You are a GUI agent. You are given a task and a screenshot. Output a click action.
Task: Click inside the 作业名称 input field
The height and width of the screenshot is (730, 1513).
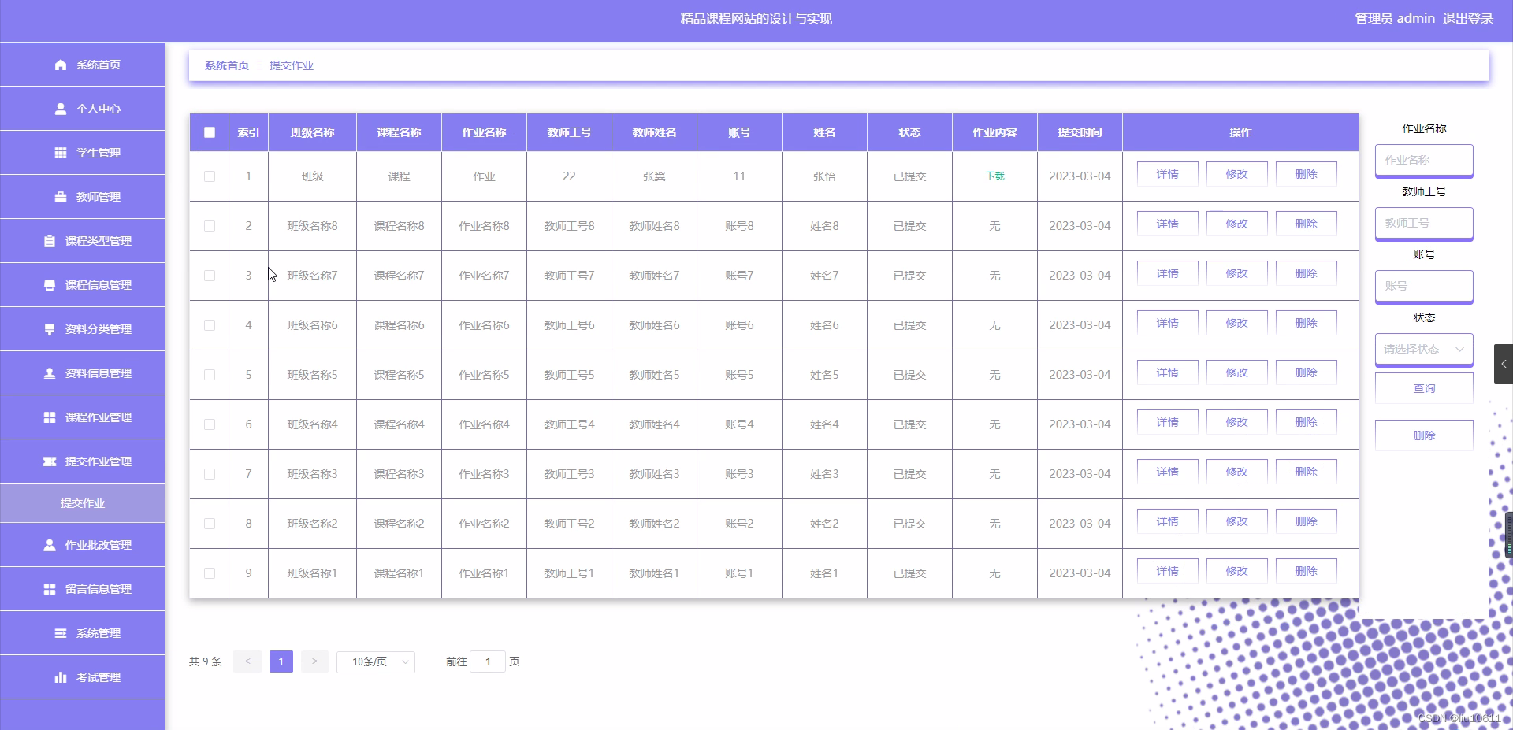pos(1423,160)
